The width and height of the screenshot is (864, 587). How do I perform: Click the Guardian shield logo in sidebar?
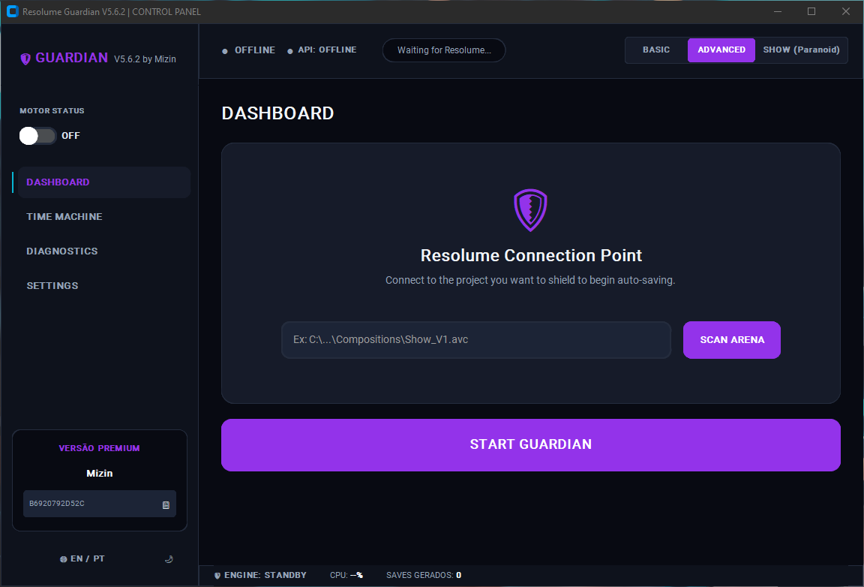25,59
